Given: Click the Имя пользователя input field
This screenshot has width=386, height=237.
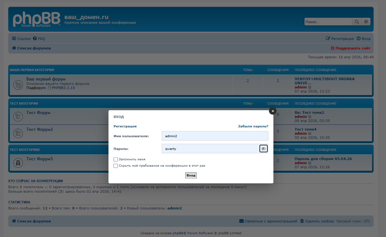Looking at the screenshot, I should click(x=215, y=136).
